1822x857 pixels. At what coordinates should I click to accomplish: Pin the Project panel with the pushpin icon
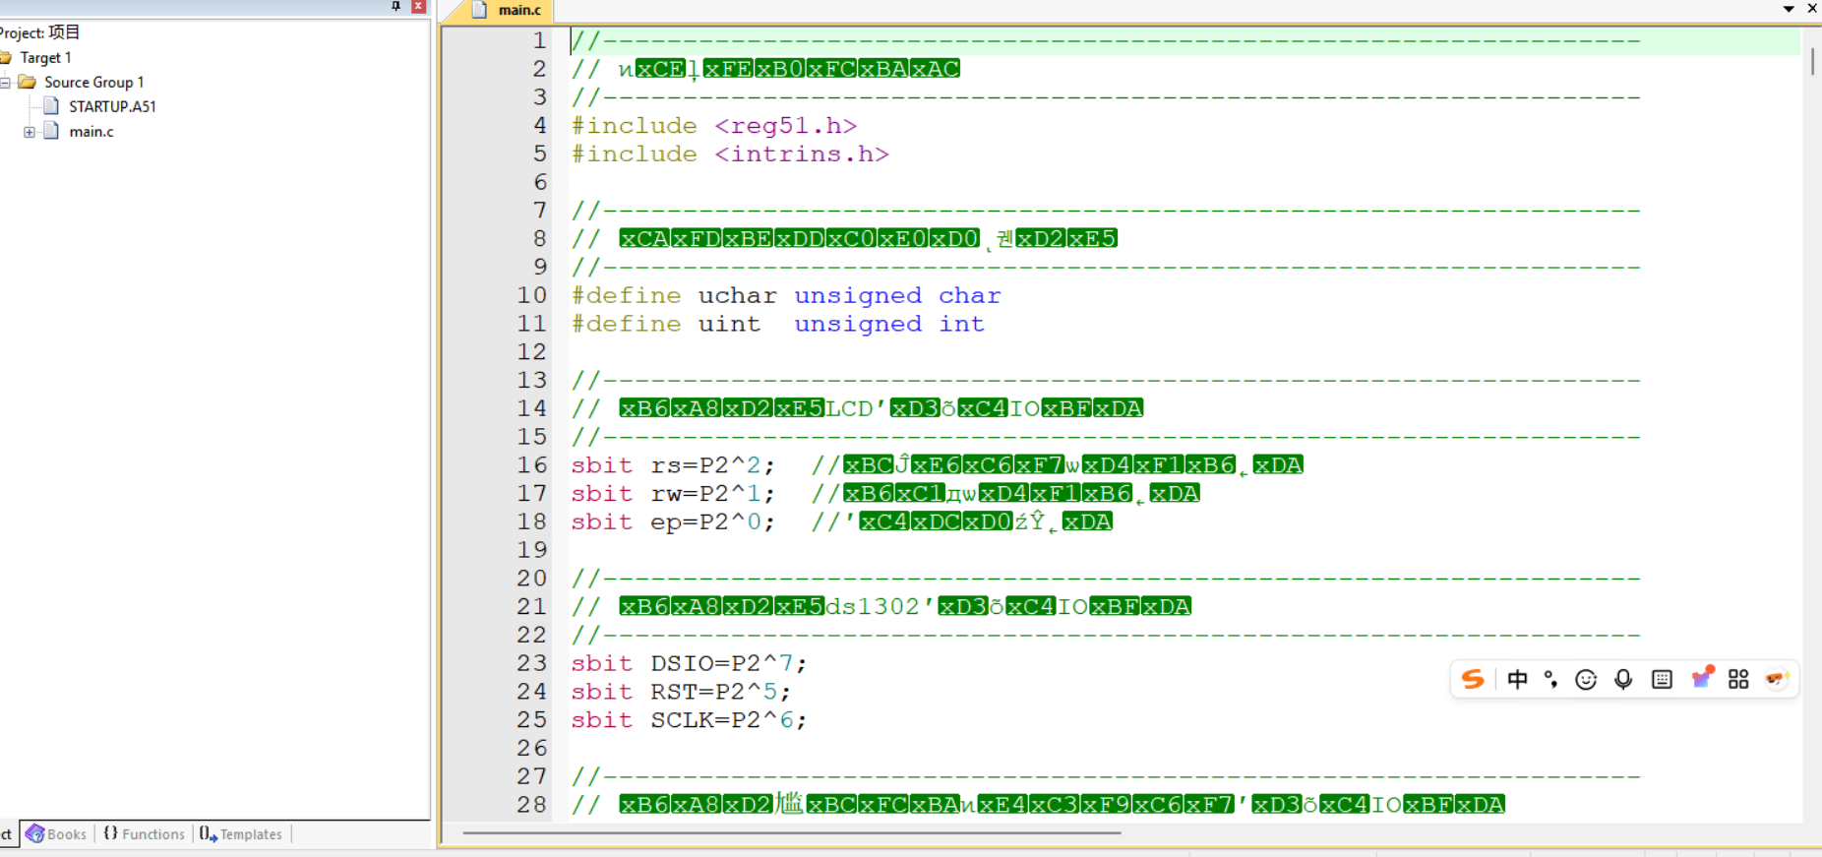(x=396, y=6)
